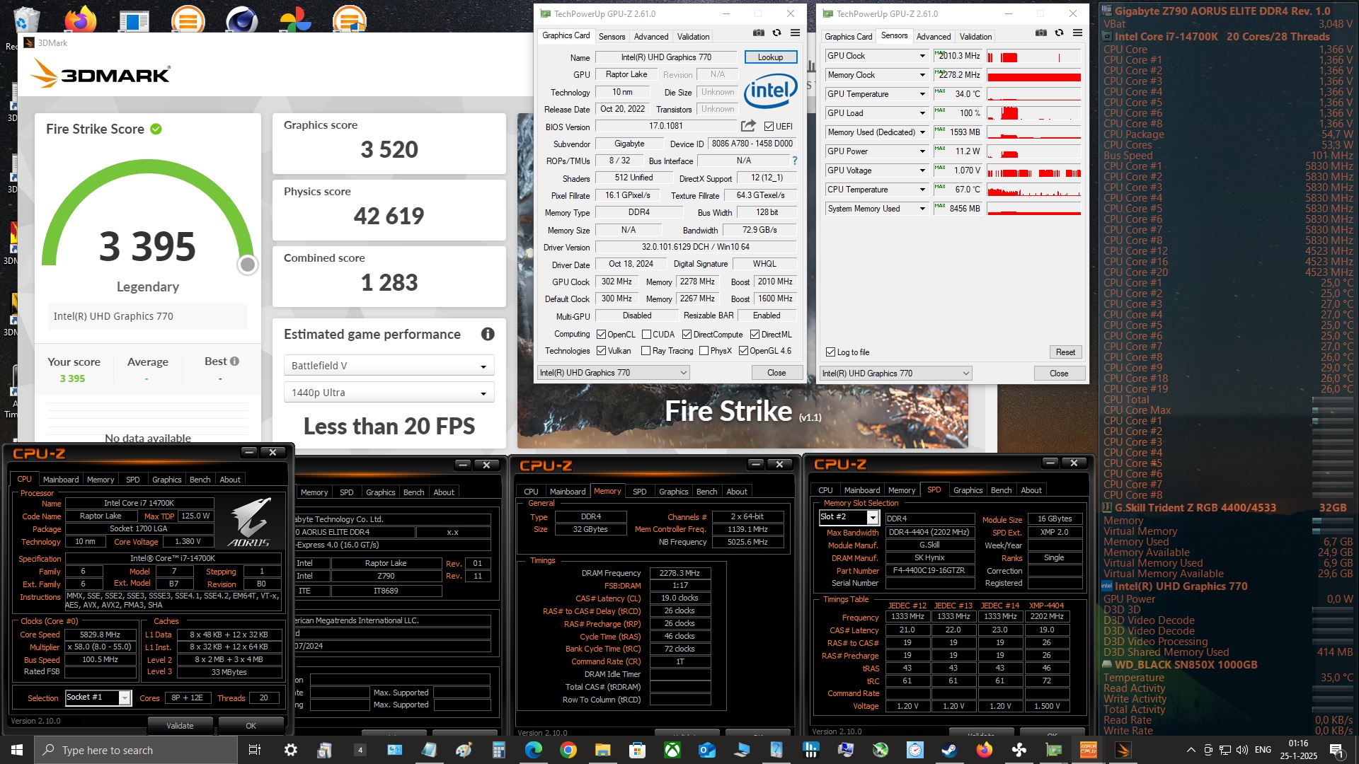1359x764 pixels.
Task: Open the GPU Clock sensor dropdown
Action: 922,56
